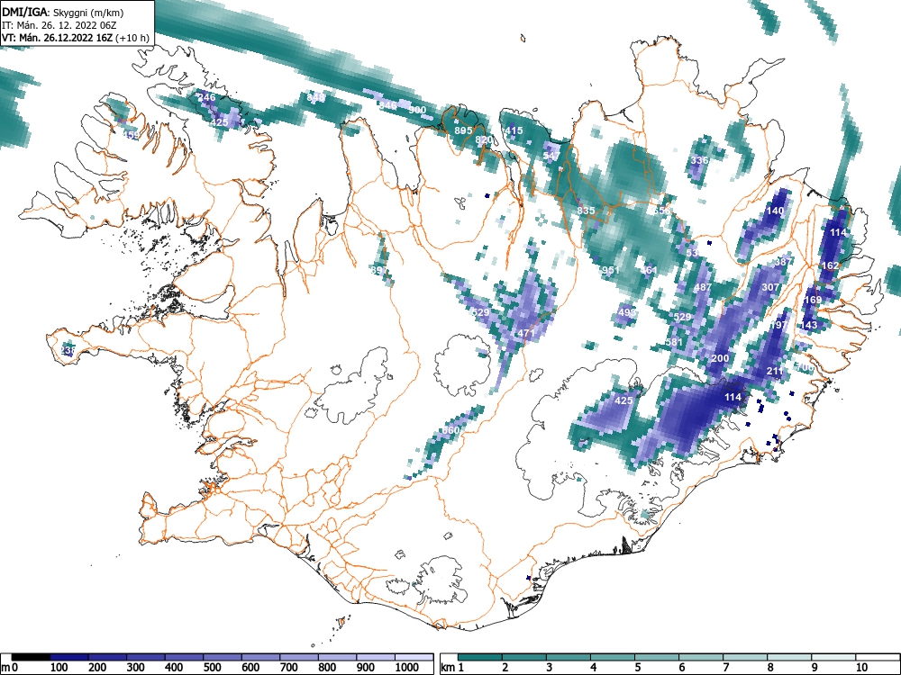Select the '140' visibility value
The height and width of the screenshot is (675, 901).
pyautogui.click(x=775, y=211)
